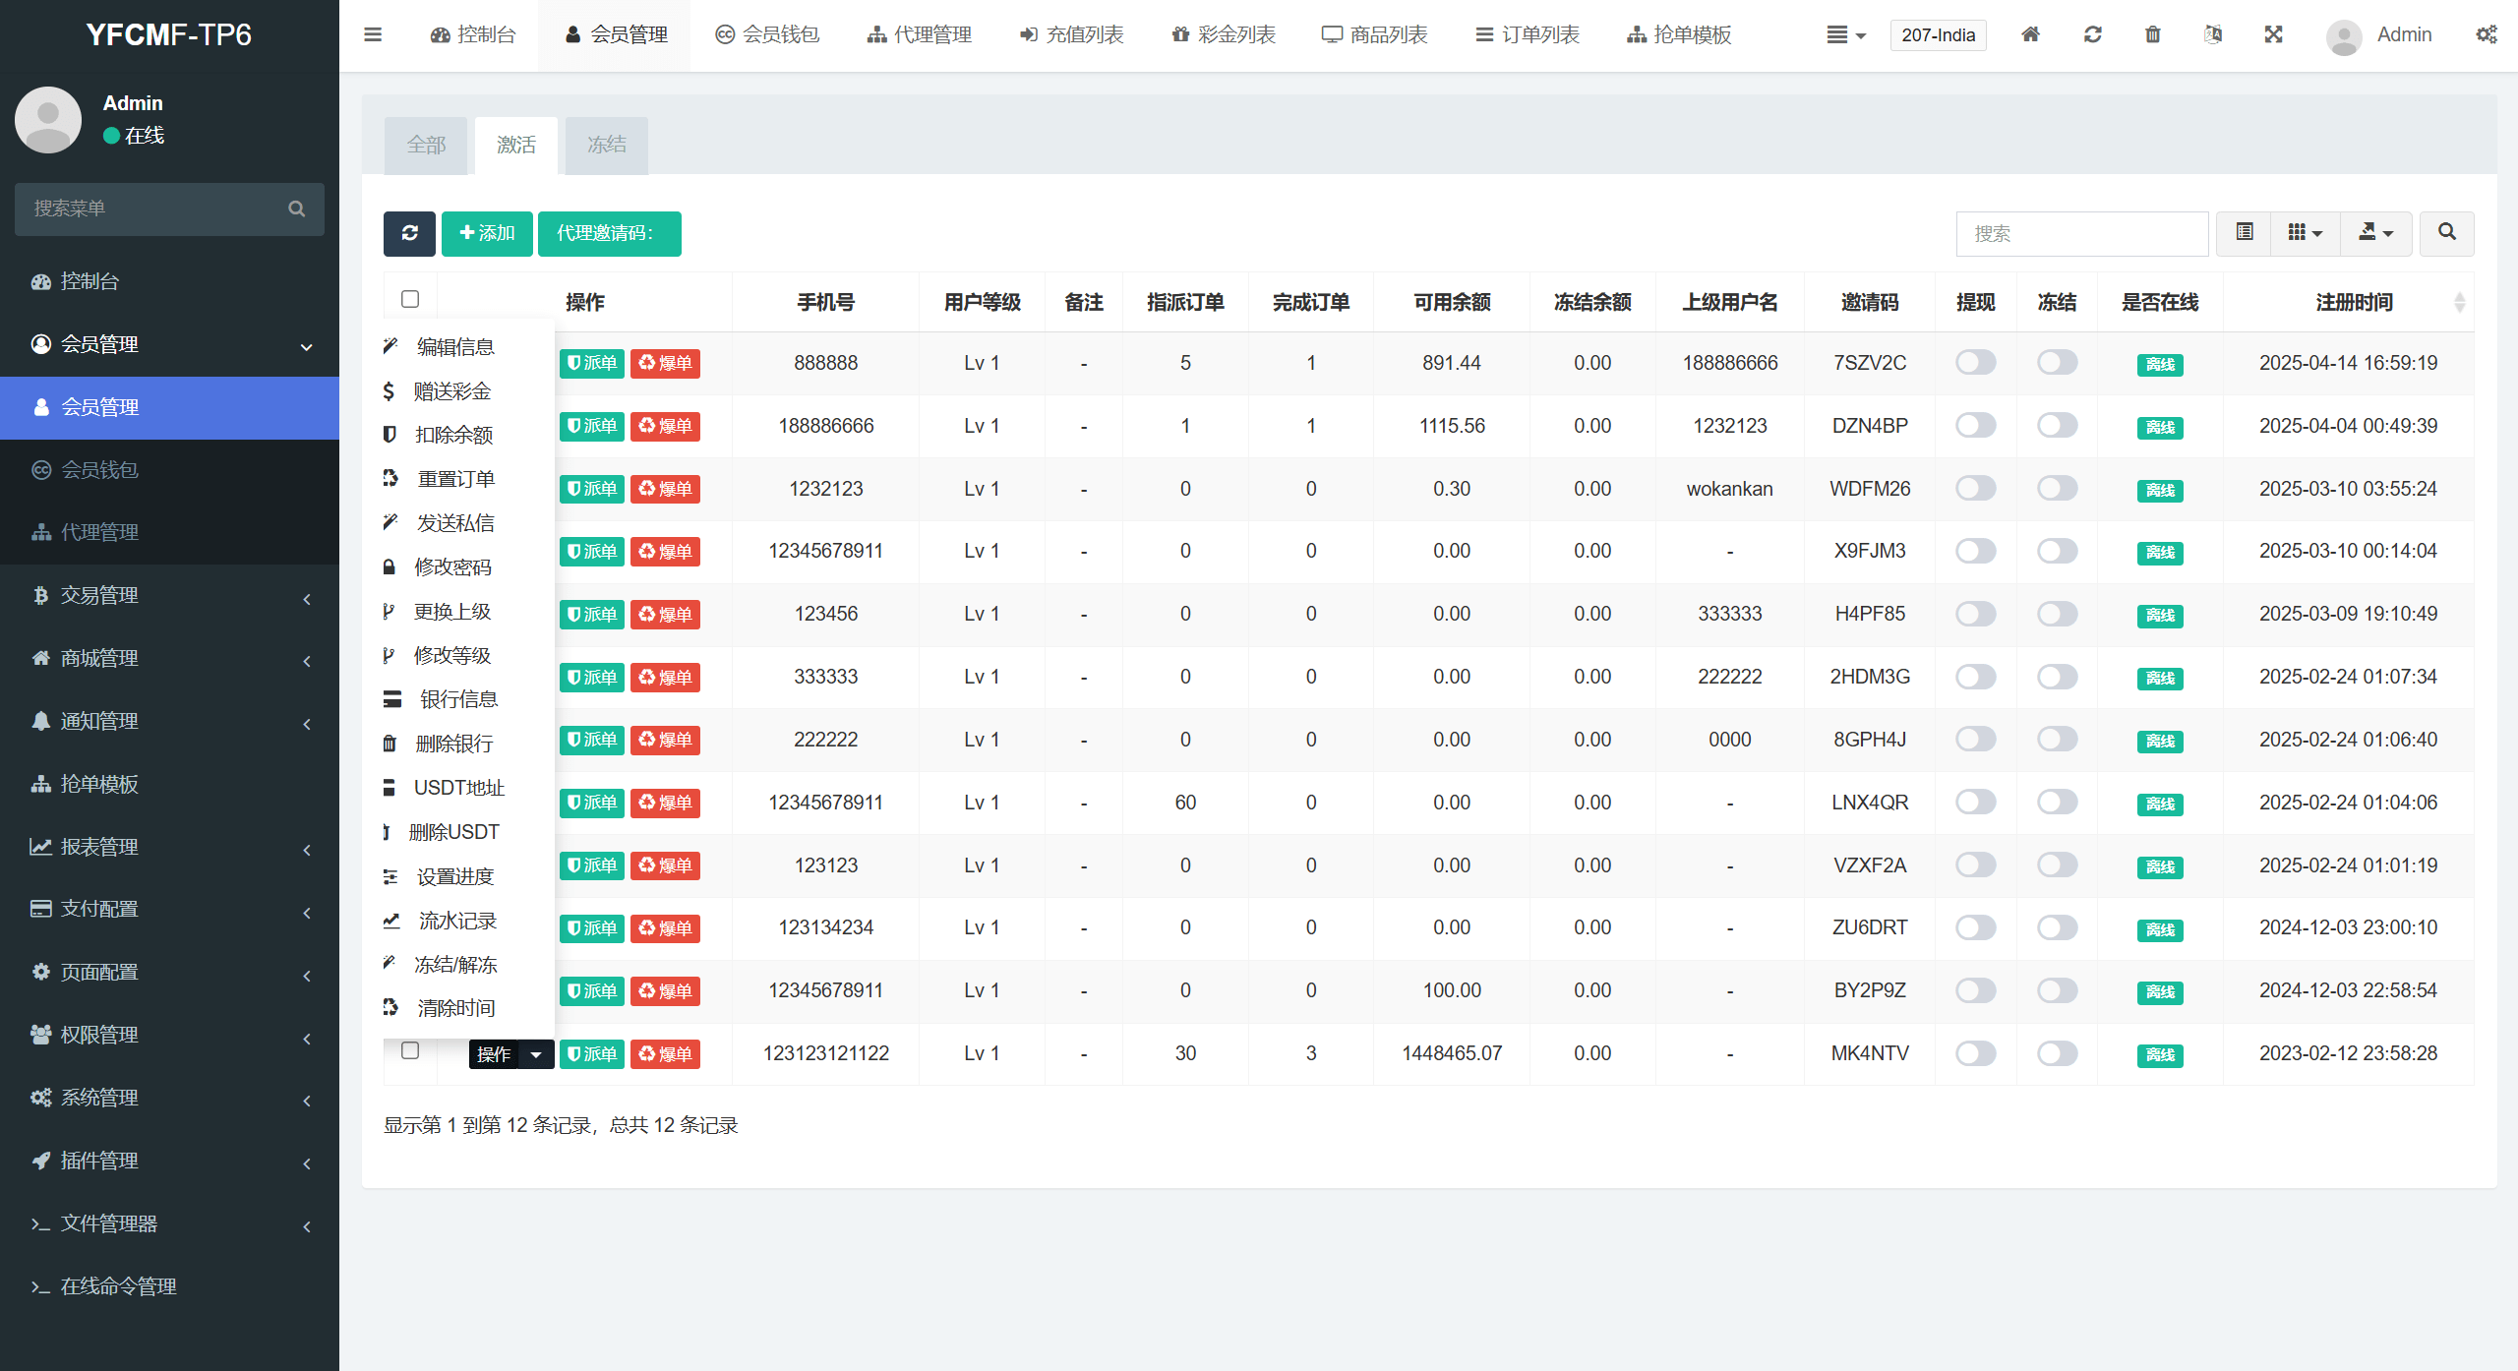Click the dark refresh table button

(x=409, y=233)
